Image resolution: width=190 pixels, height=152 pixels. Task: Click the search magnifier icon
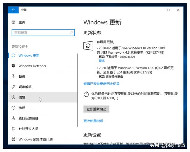[x=72, y=32]
